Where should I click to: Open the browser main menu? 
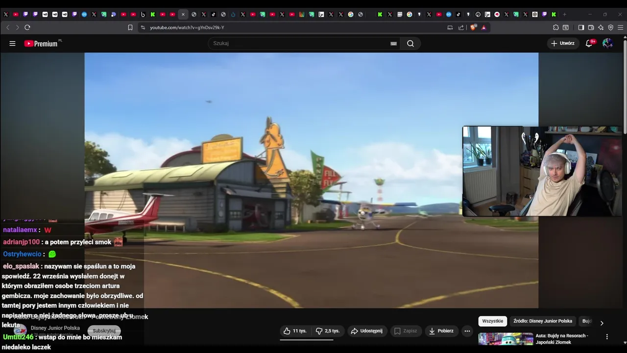pos(620,27)
